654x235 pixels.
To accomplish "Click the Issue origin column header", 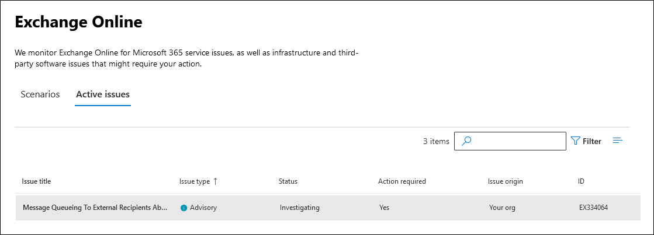I will pyautogui.click(x=506, y=181).
